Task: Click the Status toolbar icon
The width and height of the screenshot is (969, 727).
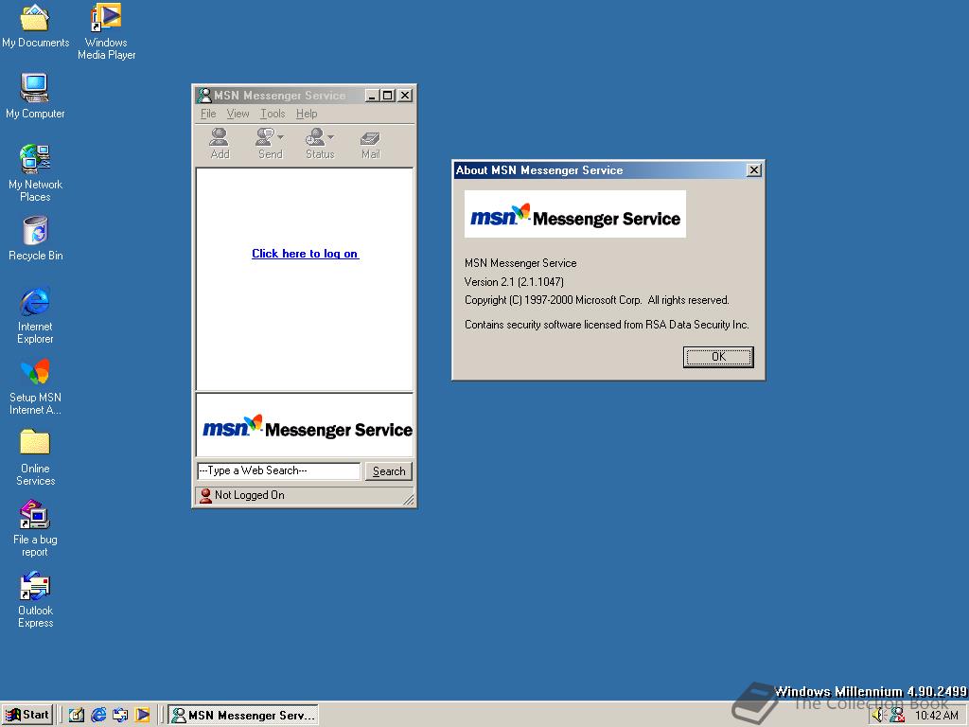Action: pos(316,144)
